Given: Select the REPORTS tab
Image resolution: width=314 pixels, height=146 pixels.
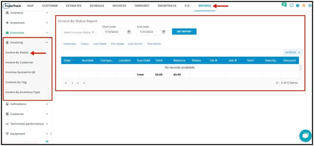Looking at the screenshot, I should (205, 6).
